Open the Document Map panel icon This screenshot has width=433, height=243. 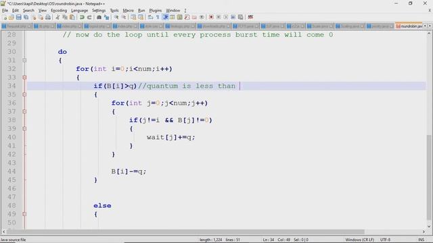(179, 17)
